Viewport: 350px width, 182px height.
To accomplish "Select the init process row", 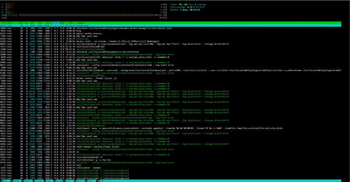I will (170, 165).
